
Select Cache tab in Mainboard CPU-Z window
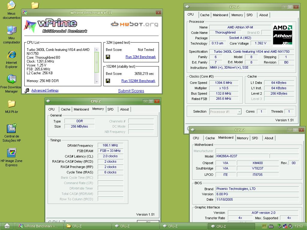pyautogui.click(x=210, y=138)
